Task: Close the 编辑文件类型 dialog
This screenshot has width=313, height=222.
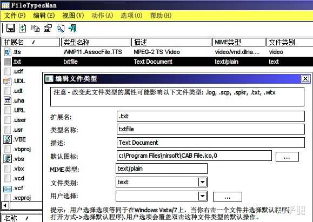Action: 305,79
